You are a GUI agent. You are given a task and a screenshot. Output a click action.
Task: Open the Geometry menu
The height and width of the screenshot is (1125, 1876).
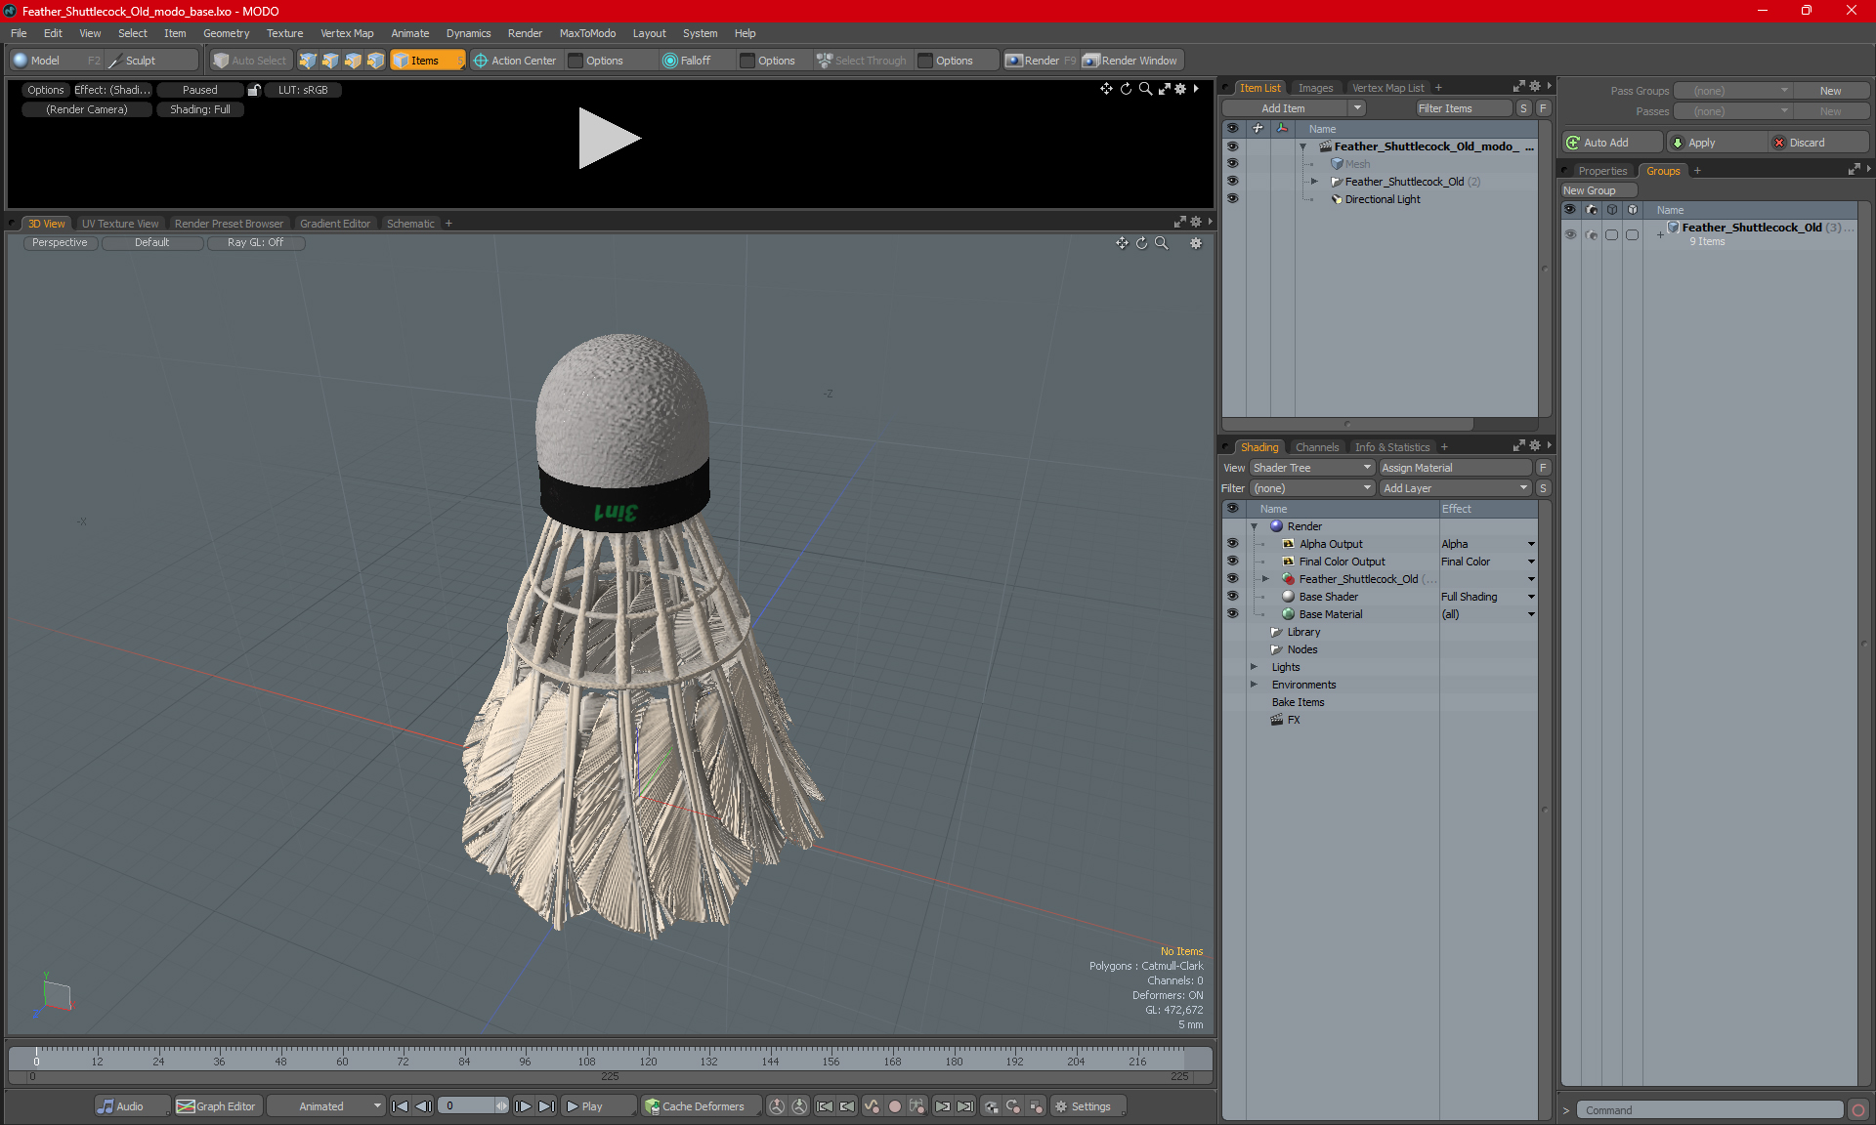coord(226,33)
